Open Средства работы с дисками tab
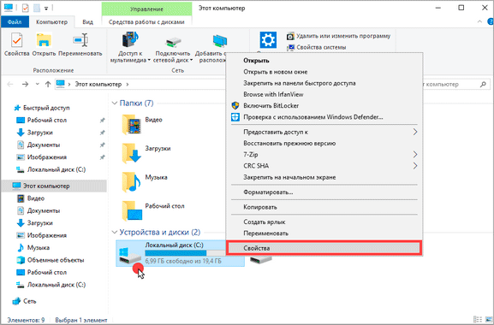 tap(146, 22)
